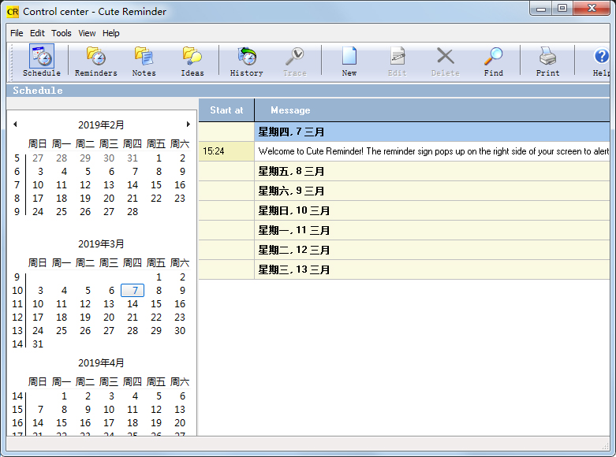This screenshot has height=457, width=616.
Task: Select March 14 in the calendar
Action: click(x=133, y=304)
